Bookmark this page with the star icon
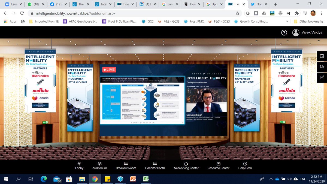 pos(237,13)
